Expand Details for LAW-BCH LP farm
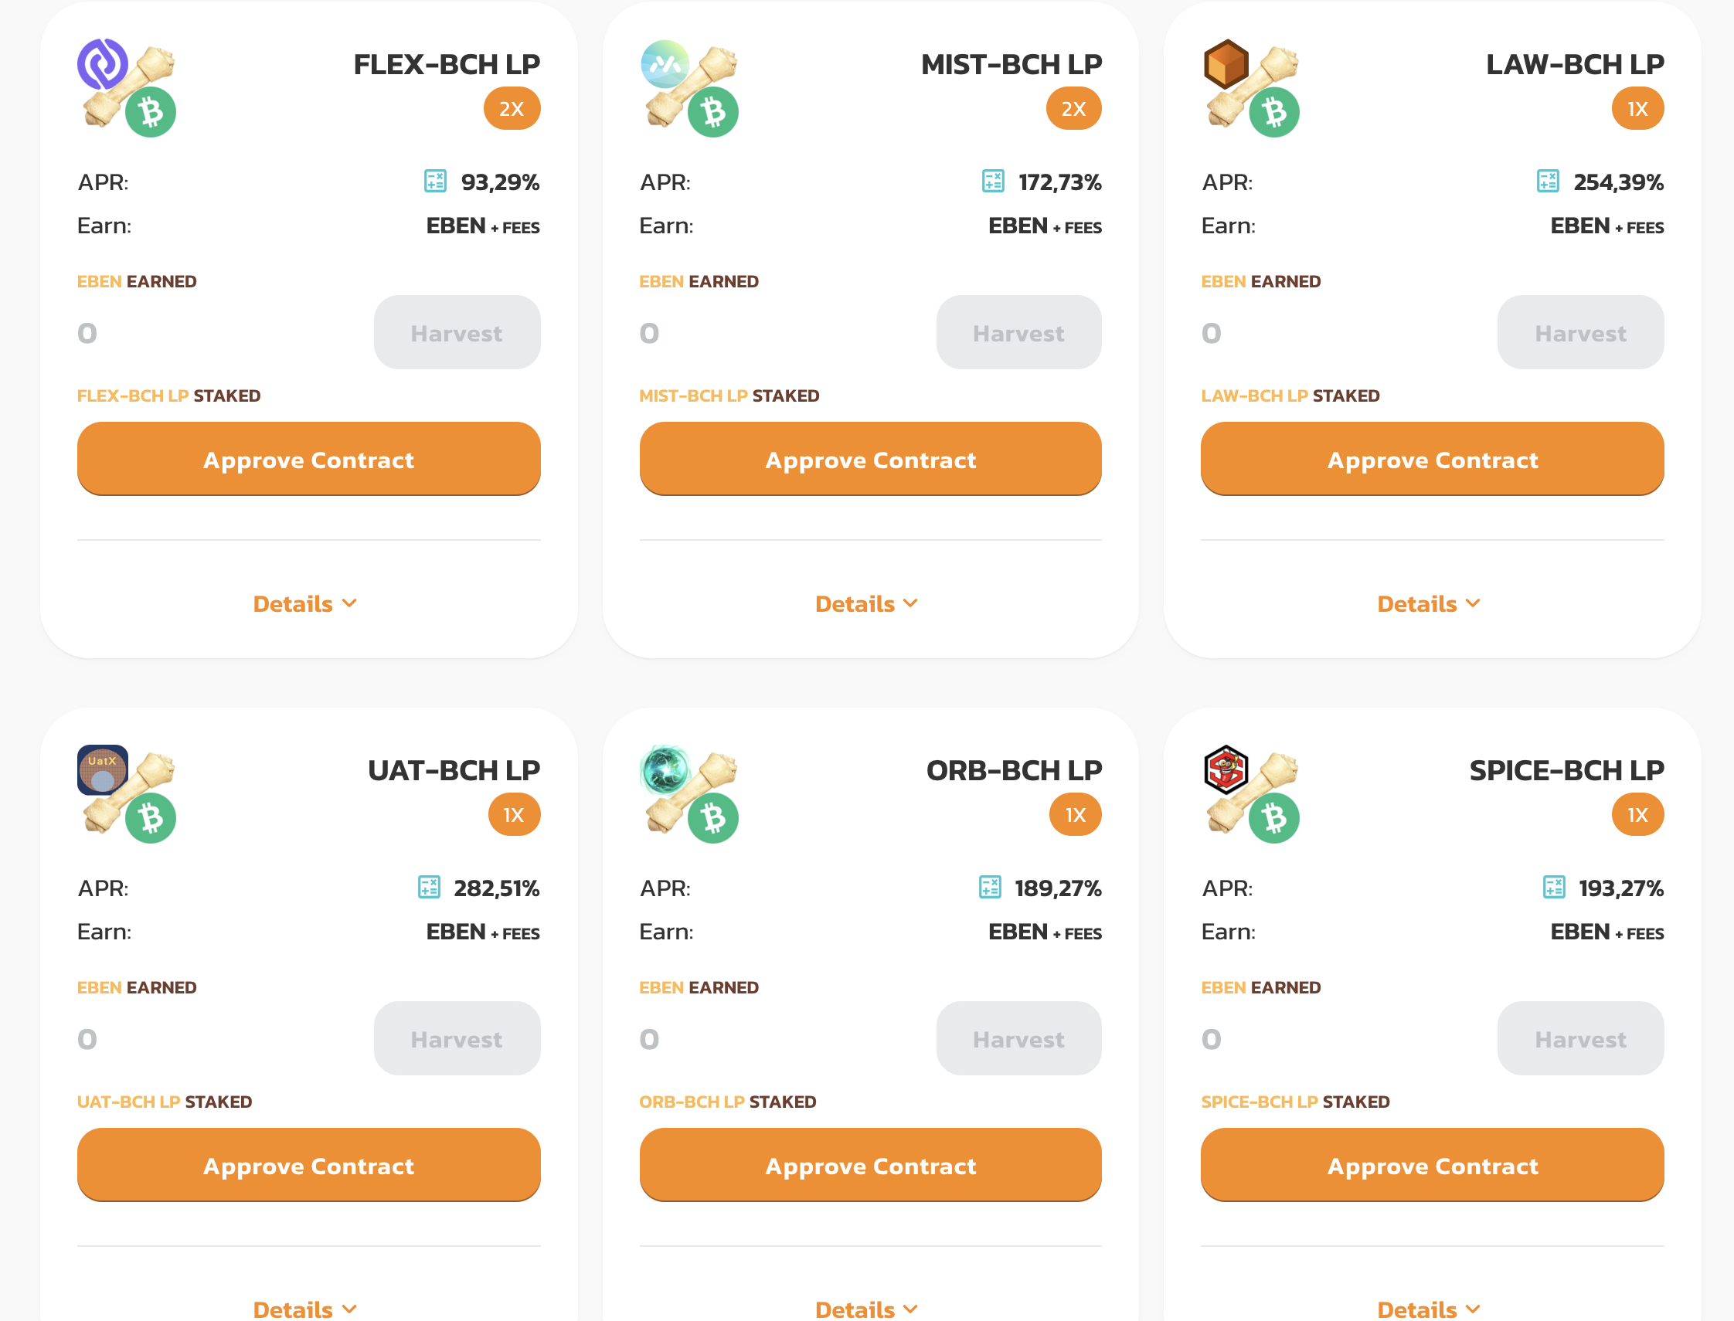The image size is (1734, 1321). pyautogui.click(x=1429, y=603)
